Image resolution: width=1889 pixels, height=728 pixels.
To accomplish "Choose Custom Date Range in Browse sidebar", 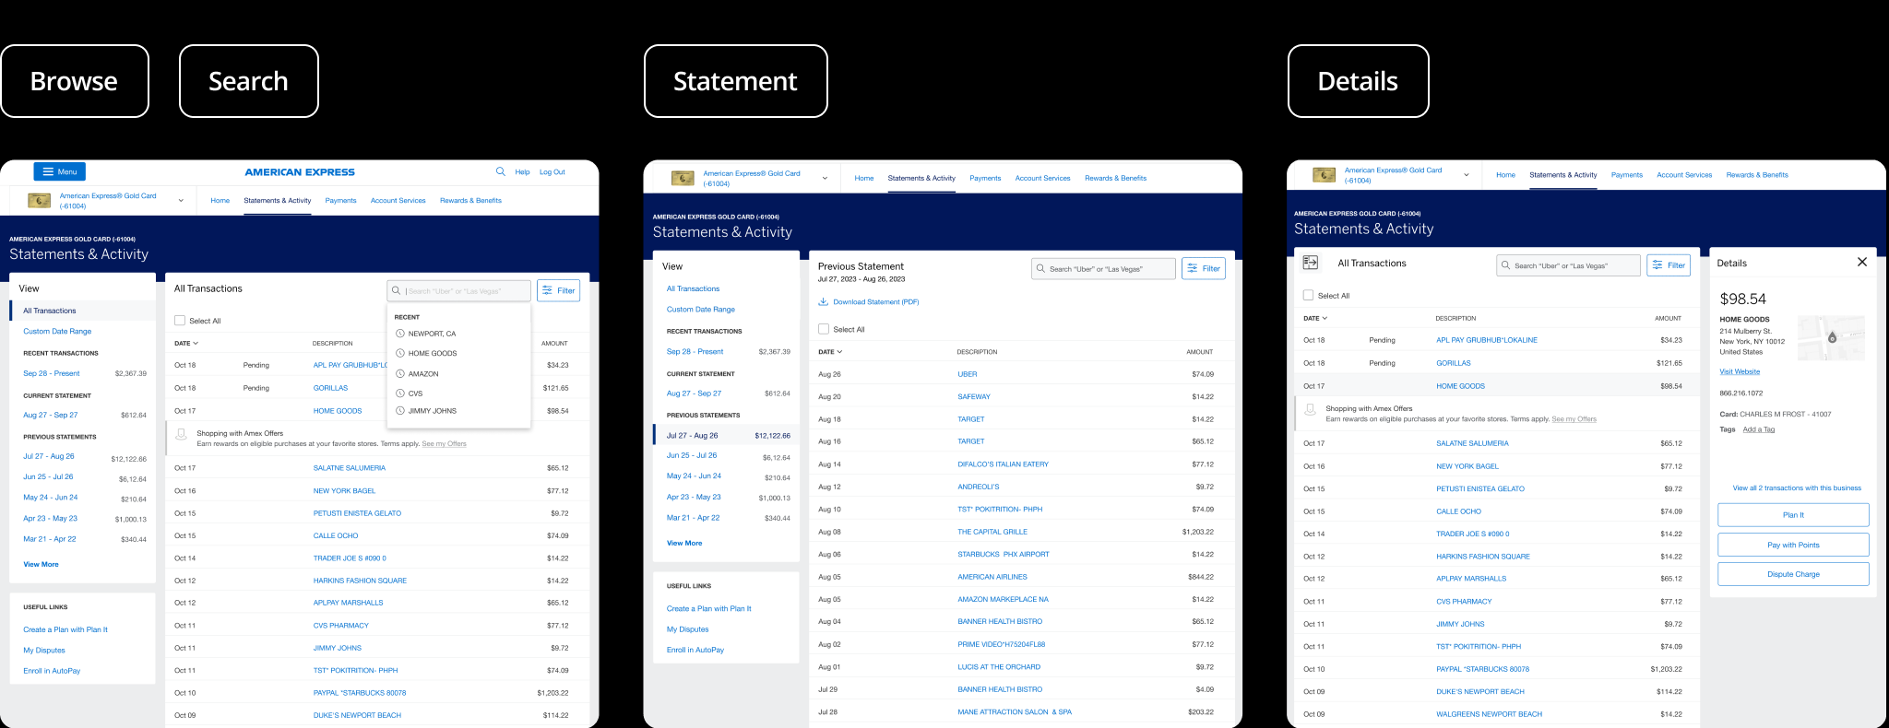I will click(57, 331).
